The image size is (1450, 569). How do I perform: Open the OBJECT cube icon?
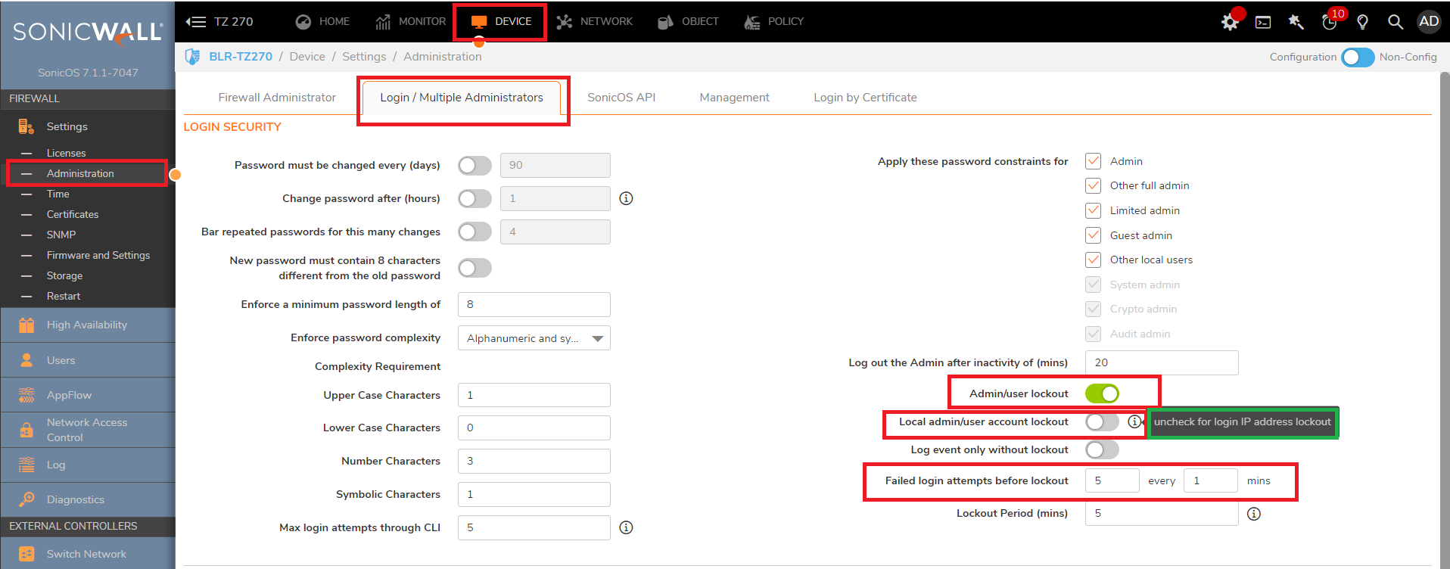665,22
